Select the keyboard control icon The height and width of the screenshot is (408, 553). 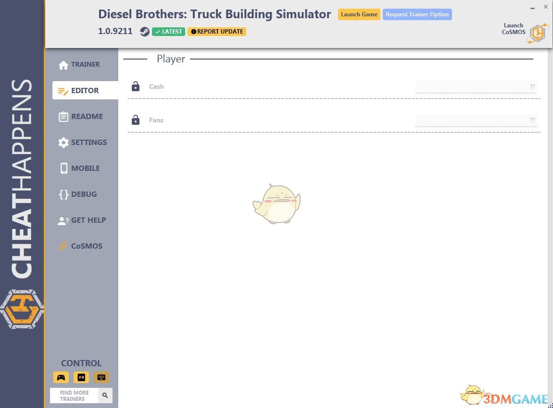(101, 377)
